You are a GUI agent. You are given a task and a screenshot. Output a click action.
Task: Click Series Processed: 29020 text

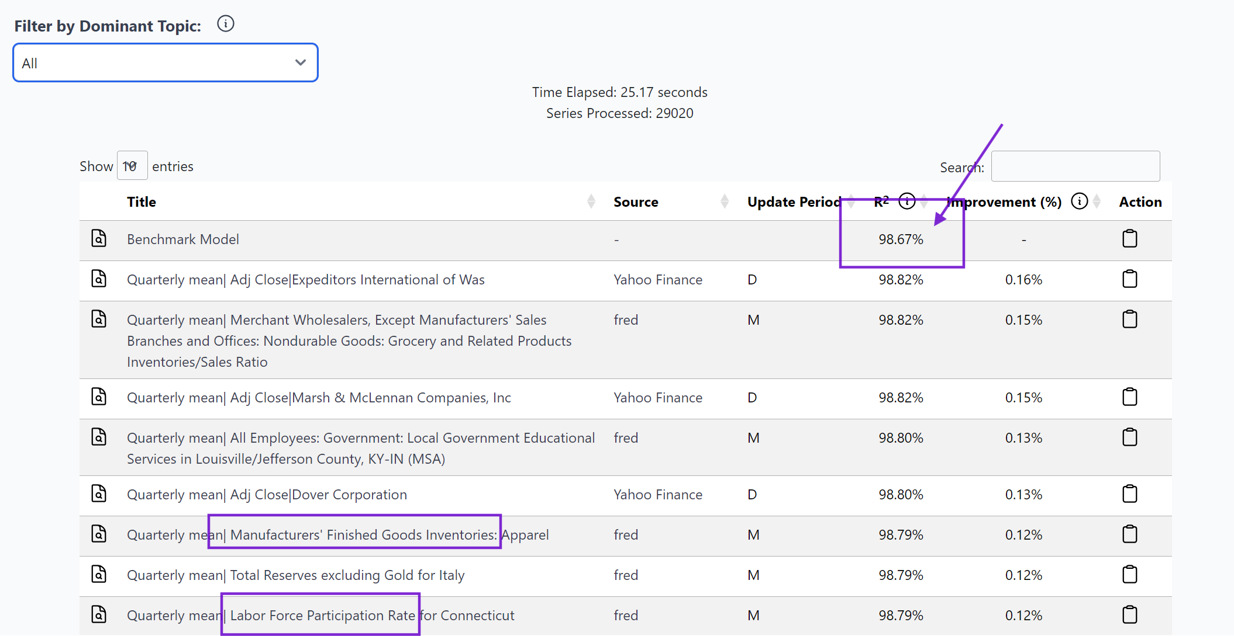pyautogui.click(x=620, y=113)
